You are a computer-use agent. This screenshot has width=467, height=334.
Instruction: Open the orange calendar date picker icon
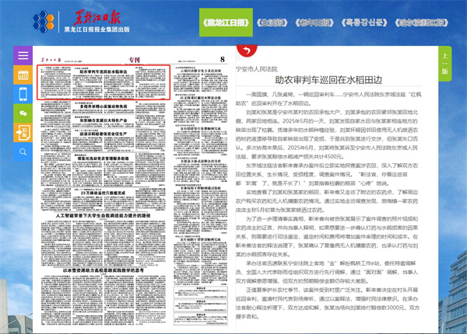[x=23, y=75]
